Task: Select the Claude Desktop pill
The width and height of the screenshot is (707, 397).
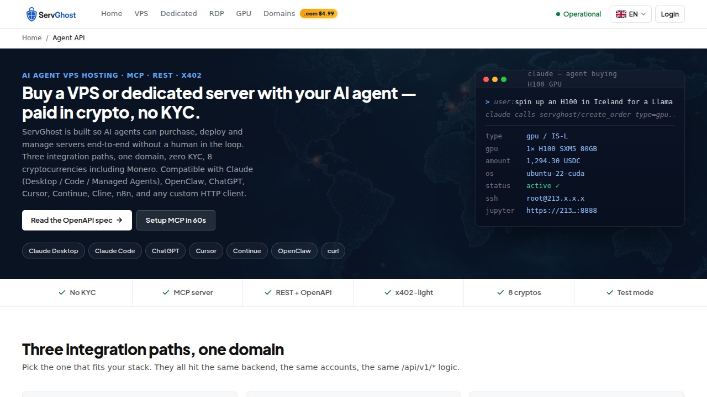Action: (x=54, y=251)
